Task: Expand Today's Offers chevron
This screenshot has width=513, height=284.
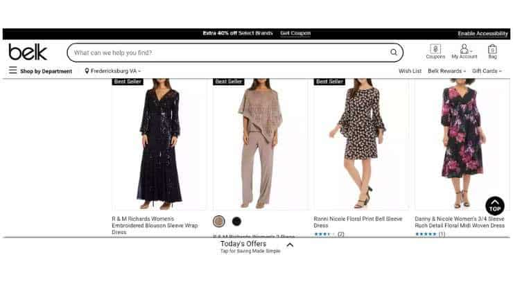Action: (x=290, y=245)
